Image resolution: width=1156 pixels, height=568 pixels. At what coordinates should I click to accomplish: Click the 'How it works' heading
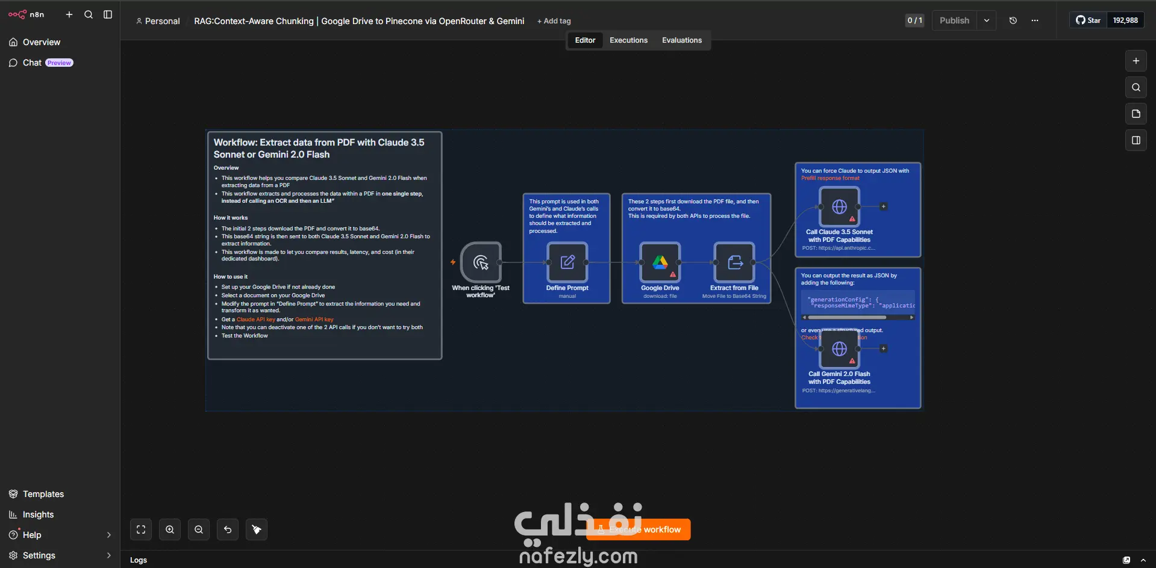(x=231, y=218)
